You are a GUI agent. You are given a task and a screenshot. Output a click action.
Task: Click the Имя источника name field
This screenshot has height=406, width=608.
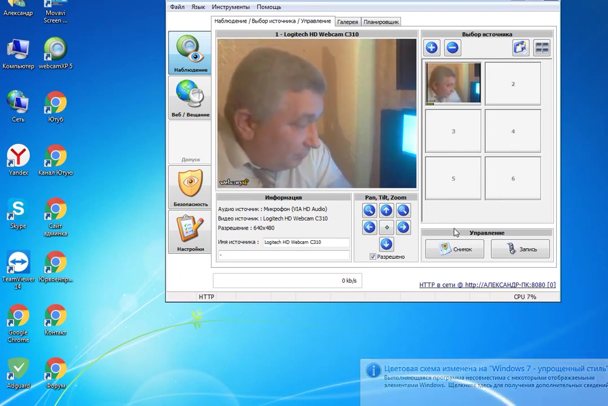tap(306, 242)
